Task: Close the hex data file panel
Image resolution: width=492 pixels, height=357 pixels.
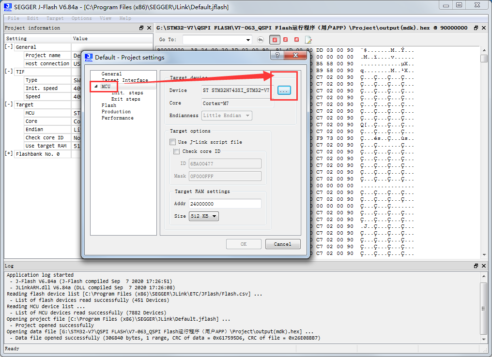Action: tap(484, 28)
